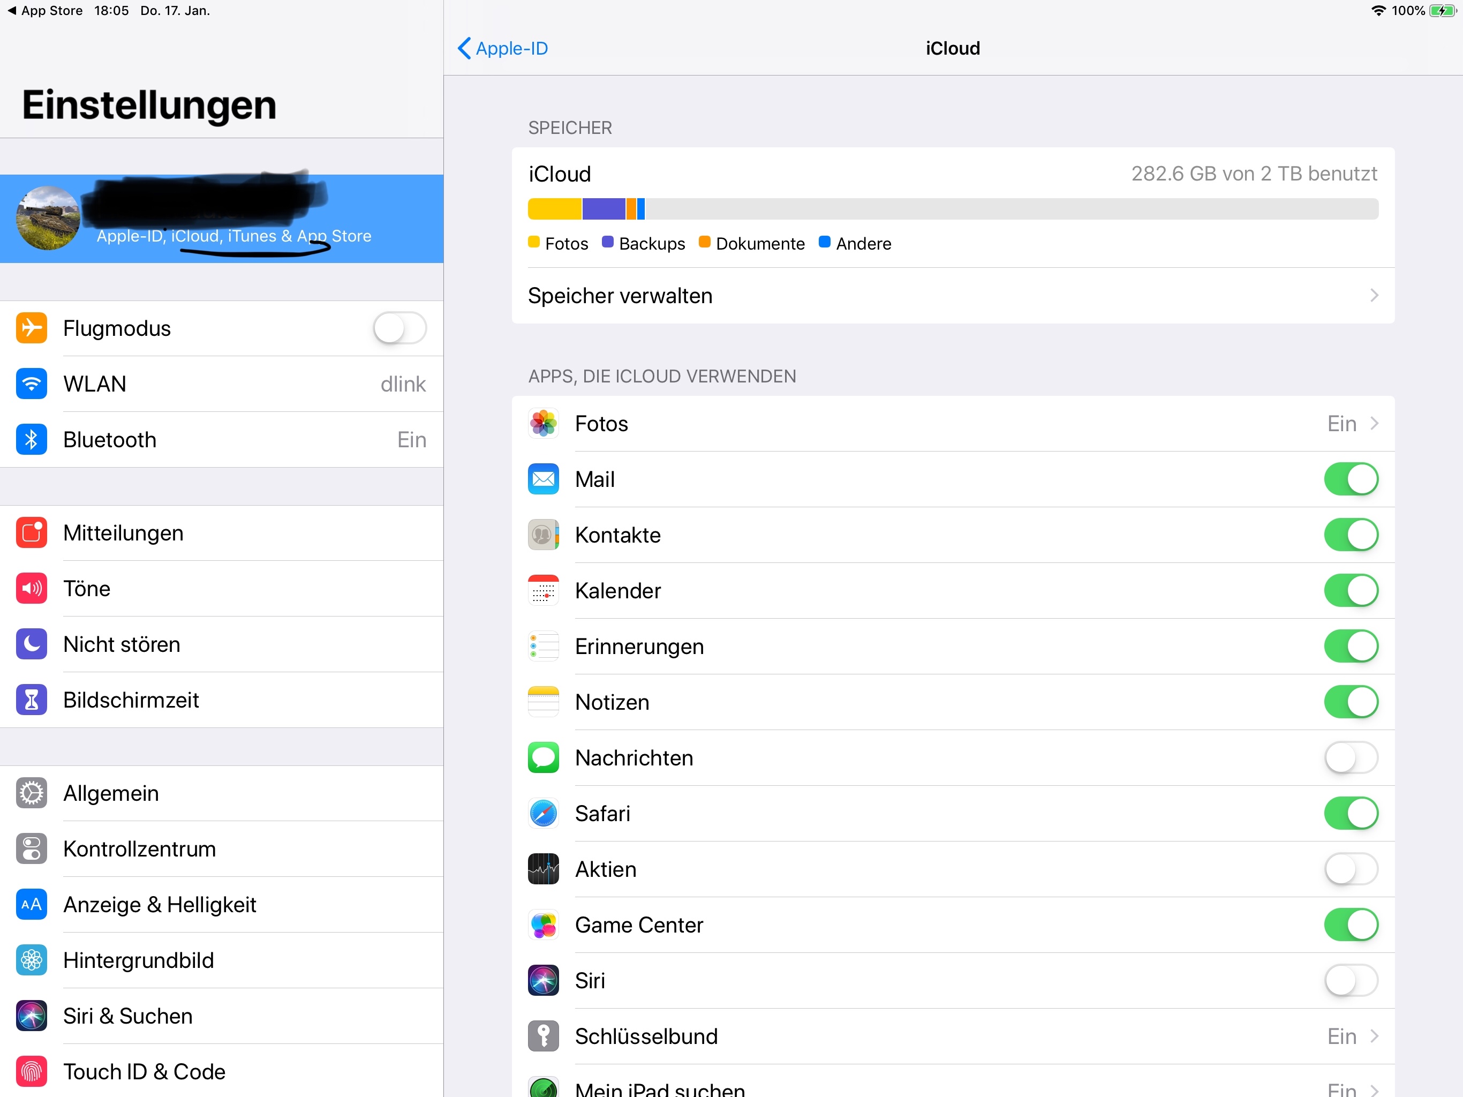Expand the Fotos Ein chevron

(1374, 424)
